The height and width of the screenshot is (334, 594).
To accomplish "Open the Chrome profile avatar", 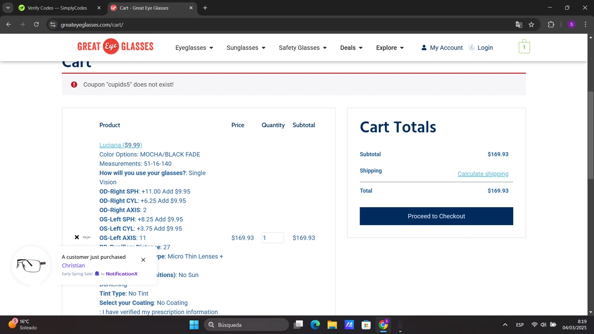I will pos(571,25).
